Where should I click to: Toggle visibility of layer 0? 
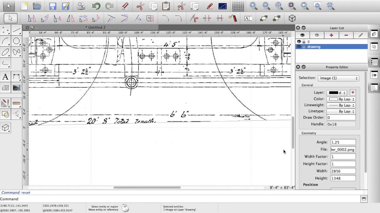coord(299,42)
